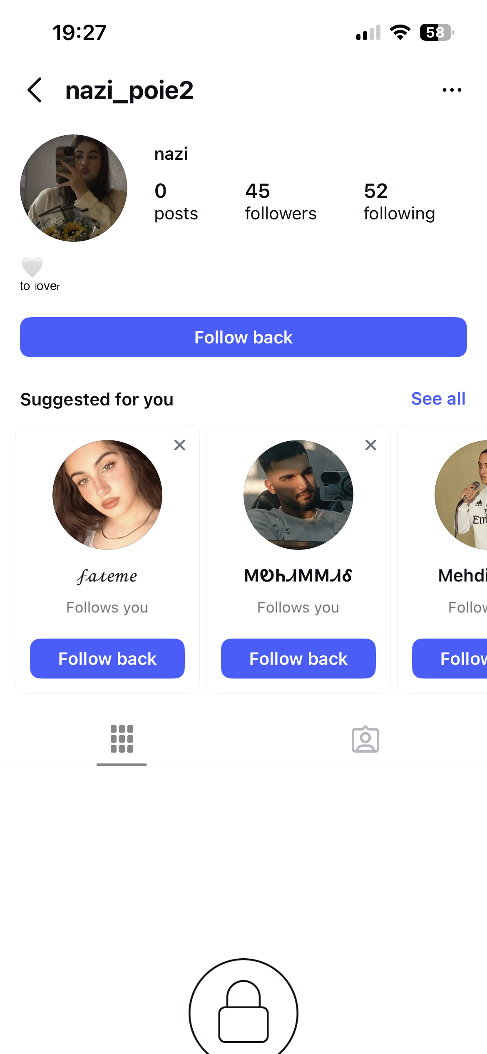Follow back fateme

(107, 659)
